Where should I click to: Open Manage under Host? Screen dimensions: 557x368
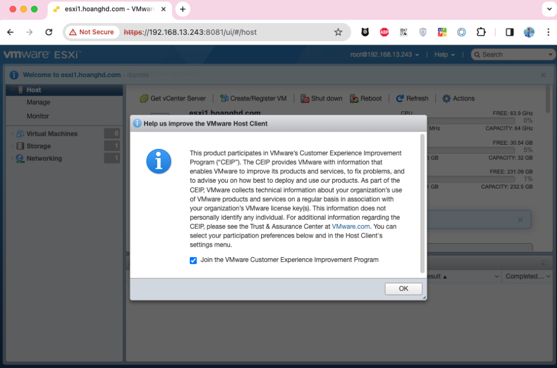point(39,102)
